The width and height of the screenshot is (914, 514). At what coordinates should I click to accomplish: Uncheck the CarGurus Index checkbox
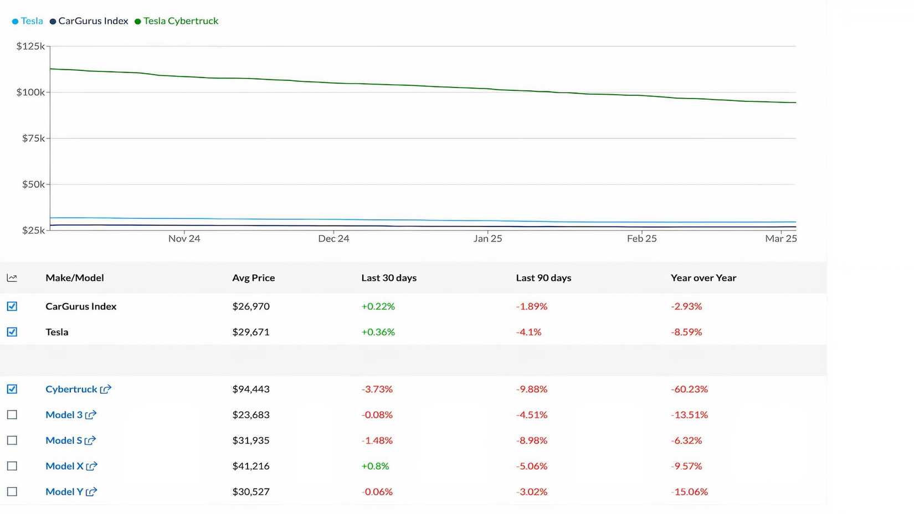pos(12,306)
